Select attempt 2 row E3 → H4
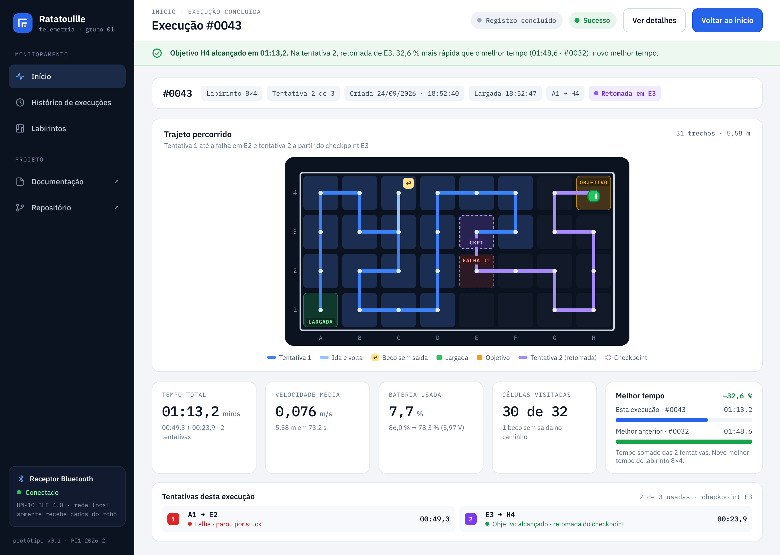The image size is (780, 555). pyautogui.click(x=606, y=519)
